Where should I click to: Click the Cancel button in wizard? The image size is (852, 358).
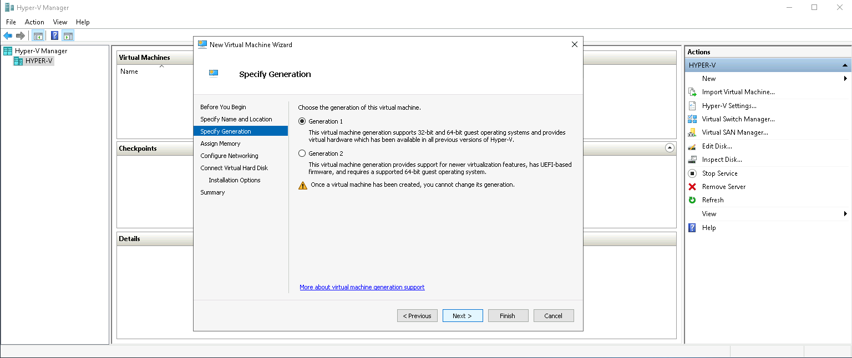click(x=553, y=316)
